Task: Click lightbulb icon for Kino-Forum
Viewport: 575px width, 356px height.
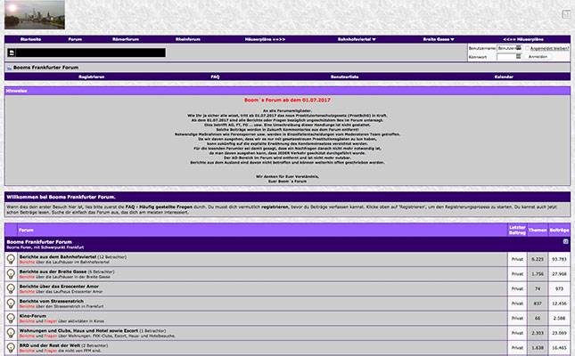Action: tap(11, 318)
